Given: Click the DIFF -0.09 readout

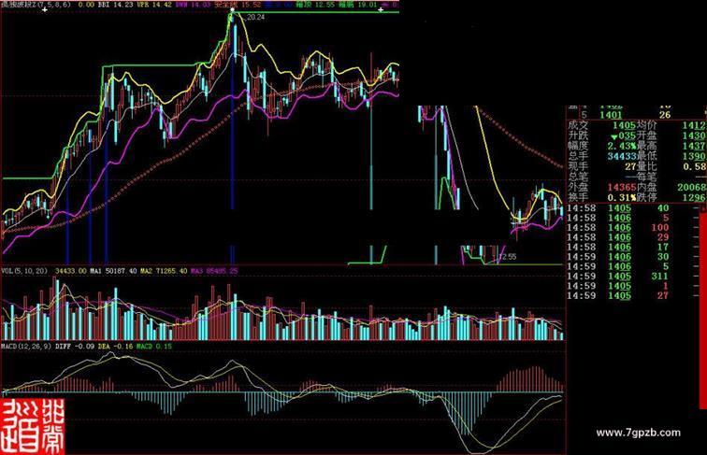Looking at the screenshot, I should (x=75, y=347).
